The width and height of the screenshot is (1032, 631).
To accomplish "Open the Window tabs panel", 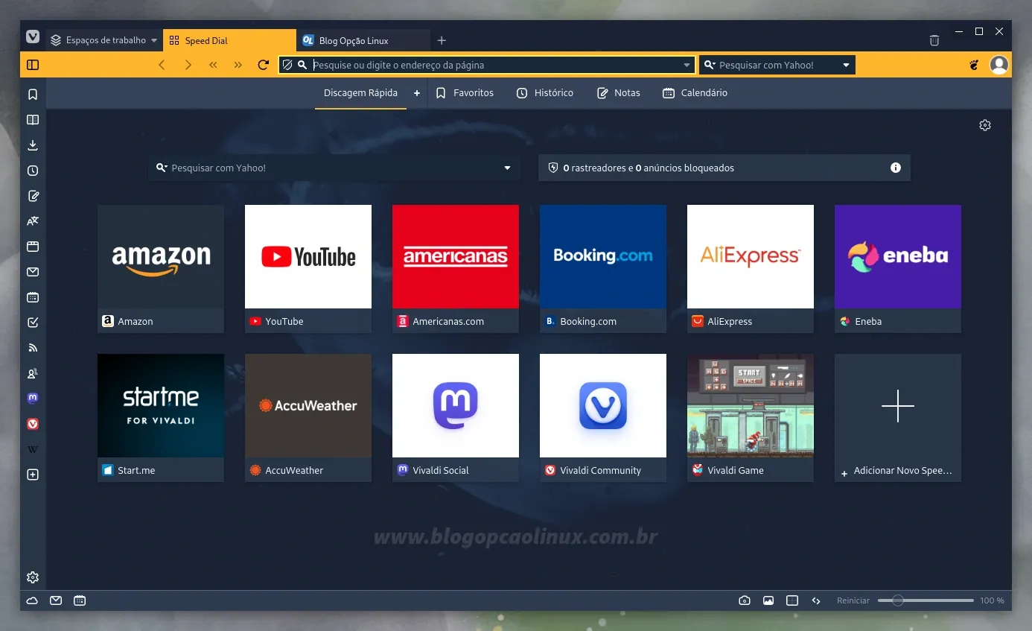I will (x=33, y=247).
